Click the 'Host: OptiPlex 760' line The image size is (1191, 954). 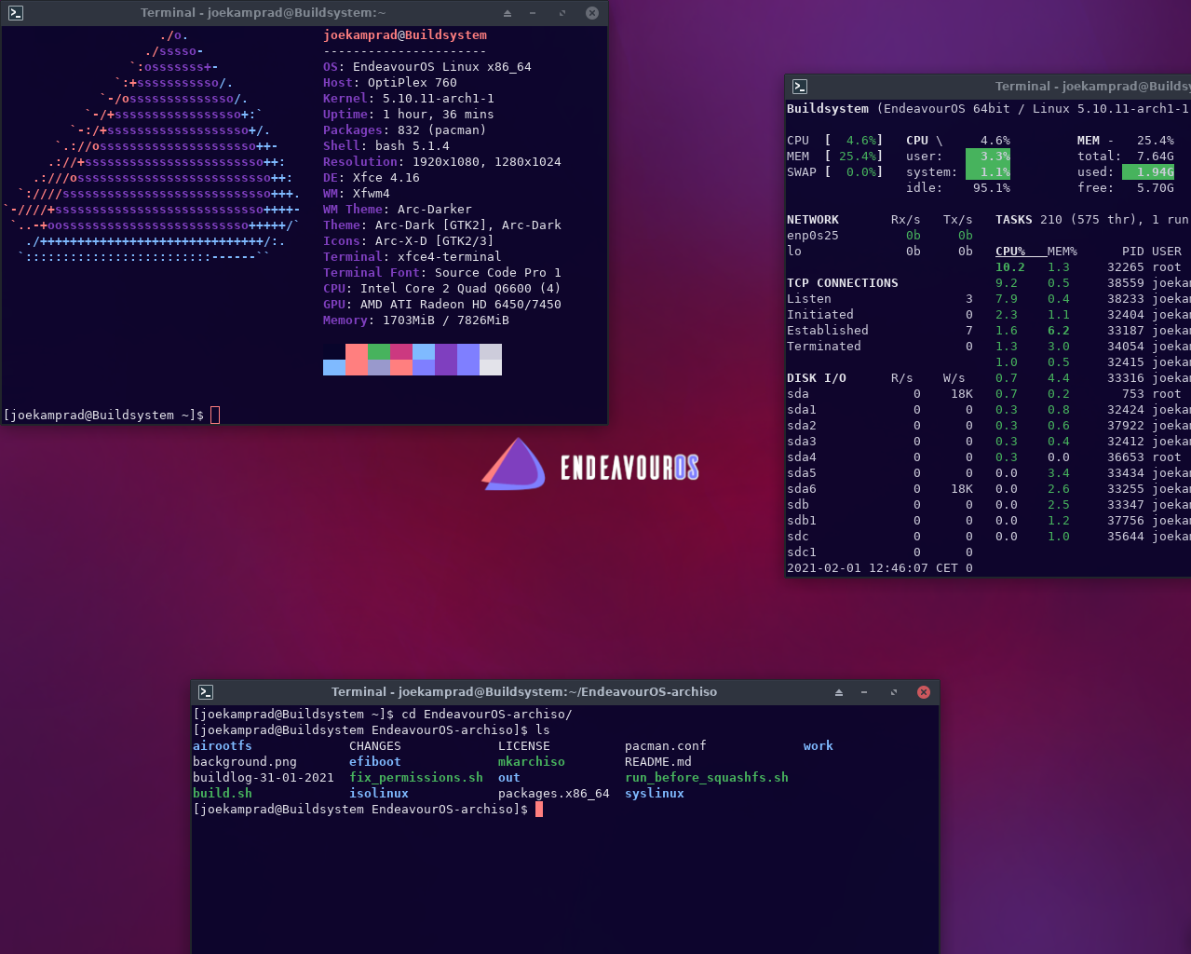click(390, 82)
